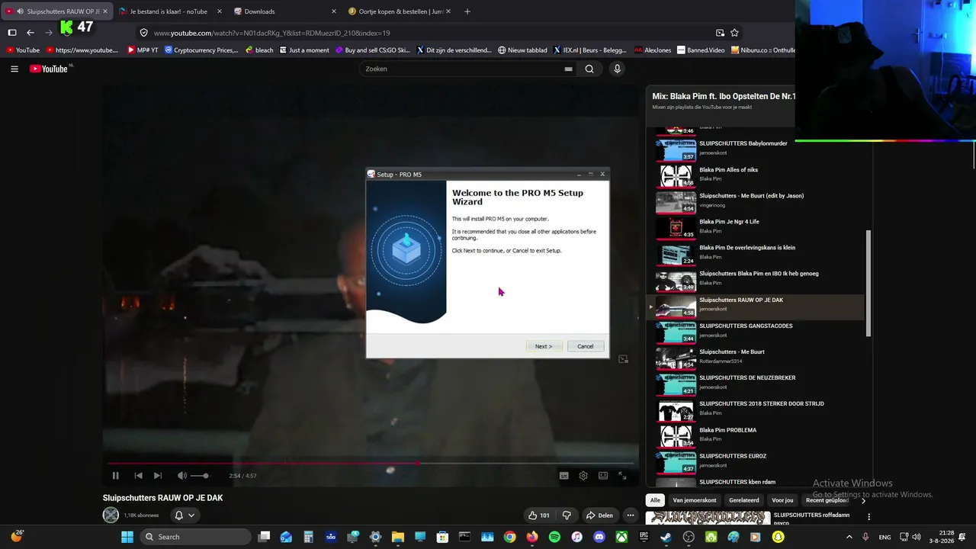Toggle subtitles in the video player
The image size is (976, 549).
tap(563, 476)
